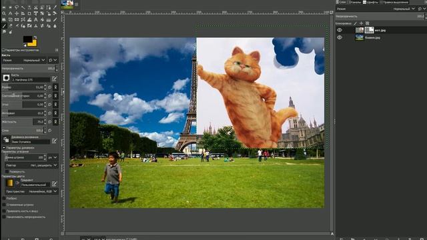Switch to the Layers tab
This screenshot has width=427, height=240.
(341, 2)
